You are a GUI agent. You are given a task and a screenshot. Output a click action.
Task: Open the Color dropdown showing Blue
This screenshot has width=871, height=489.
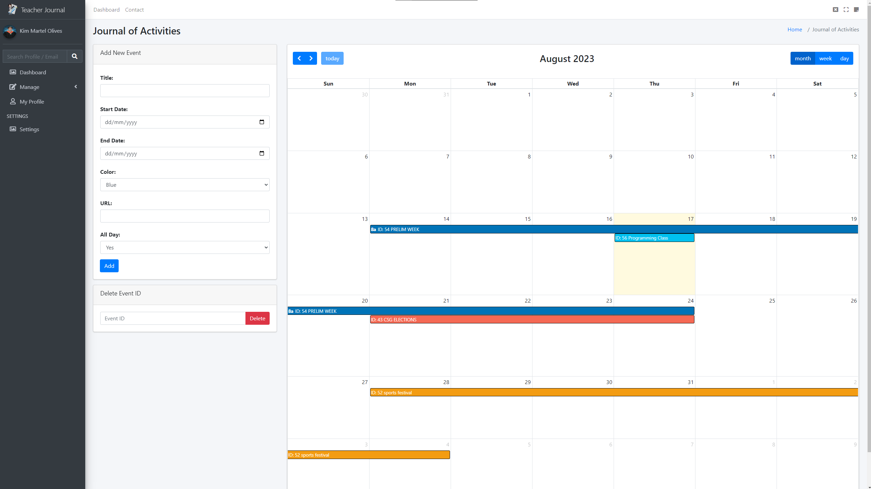tap(184, 184)
